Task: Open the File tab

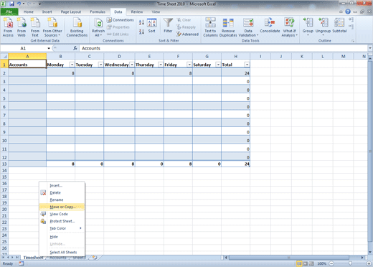Action: point(9,11)
